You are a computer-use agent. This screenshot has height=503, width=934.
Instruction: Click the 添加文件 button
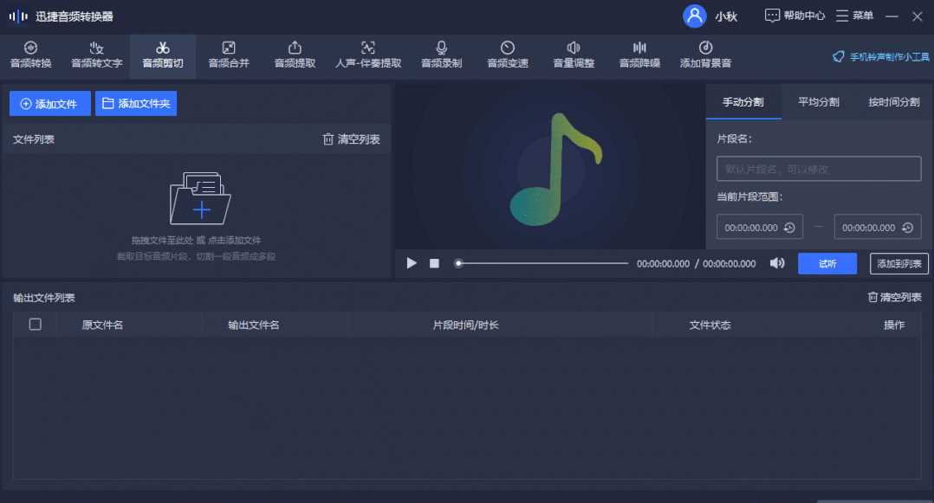point(49,104)
